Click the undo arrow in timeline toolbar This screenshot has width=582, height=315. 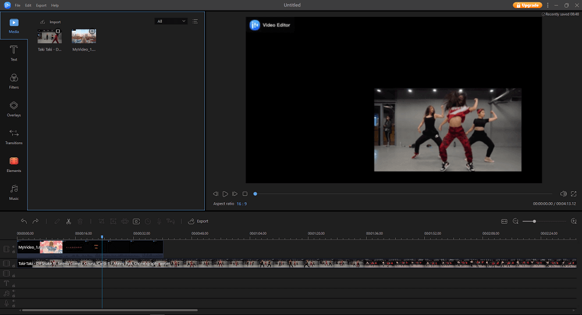(24, 221)
